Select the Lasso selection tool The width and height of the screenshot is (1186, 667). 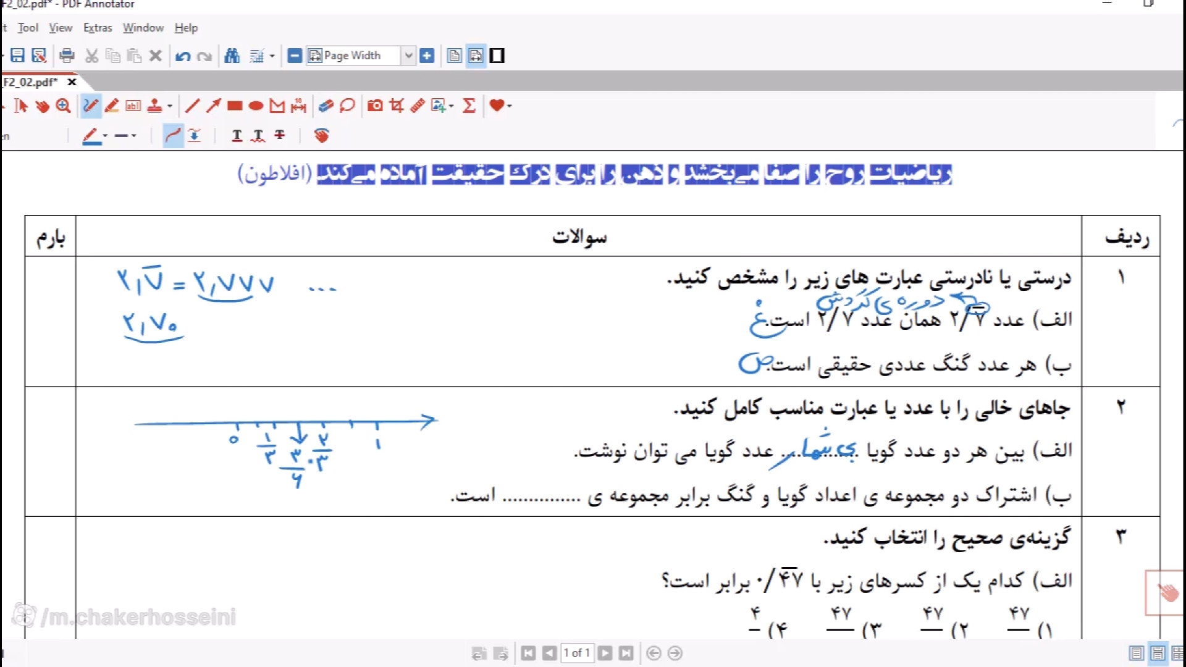(x=347, y=106)
